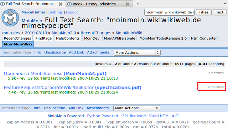
Task: Close the Full Text Search browser tab
Action: 61,4
